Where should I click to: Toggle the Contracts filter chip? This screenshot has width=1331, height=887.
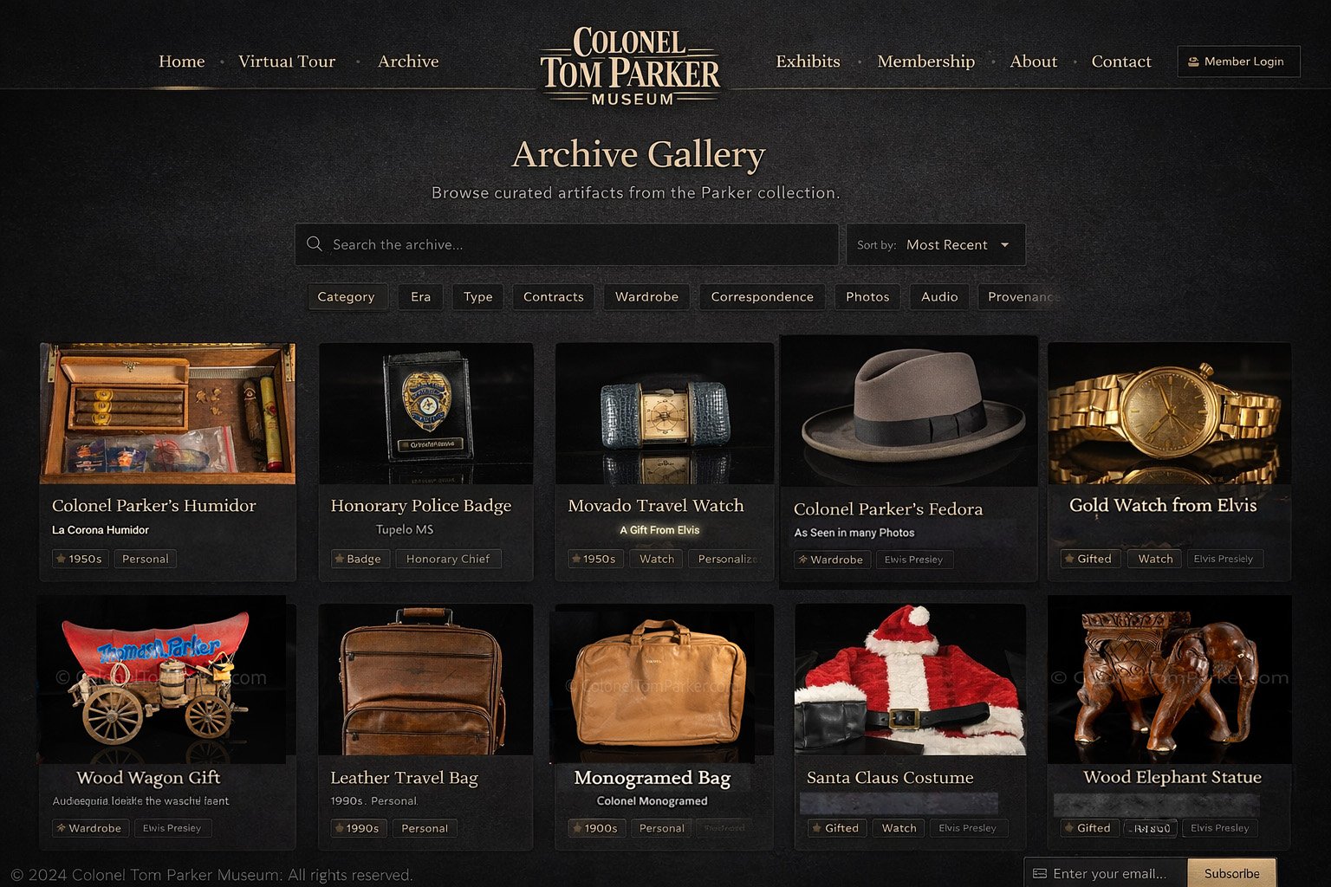click(x=554, y=296)
